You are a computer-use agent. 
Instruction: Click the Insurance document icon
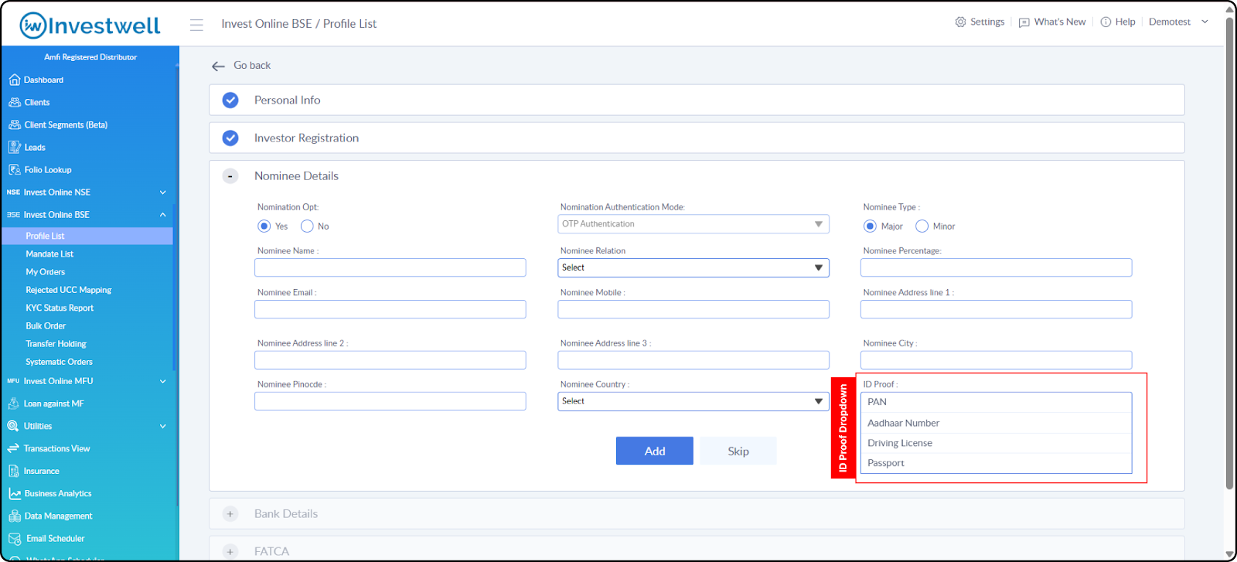(x=13, y=471)
